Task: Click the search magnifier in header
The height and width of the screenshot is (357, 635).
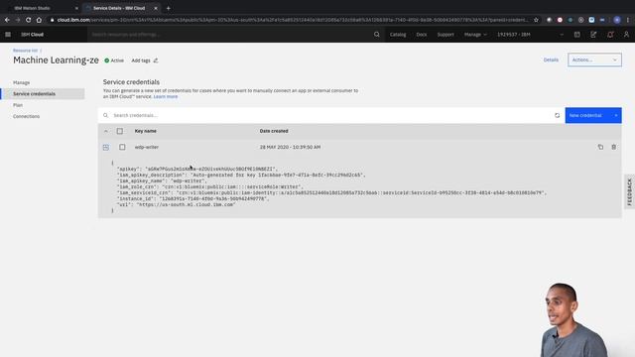Action: pyautogui.click(x=377, y=35)
